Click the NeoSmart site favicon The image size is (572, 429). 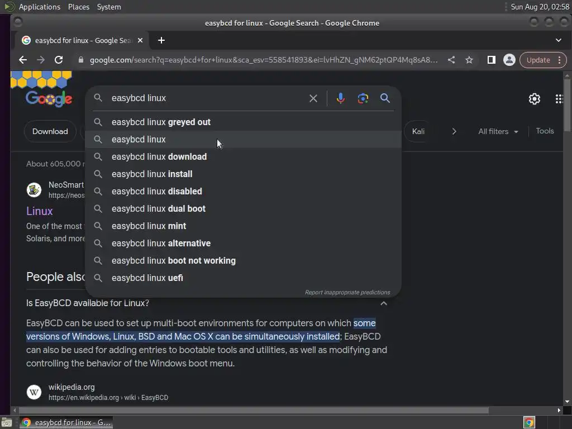click(x=34, y=190)
